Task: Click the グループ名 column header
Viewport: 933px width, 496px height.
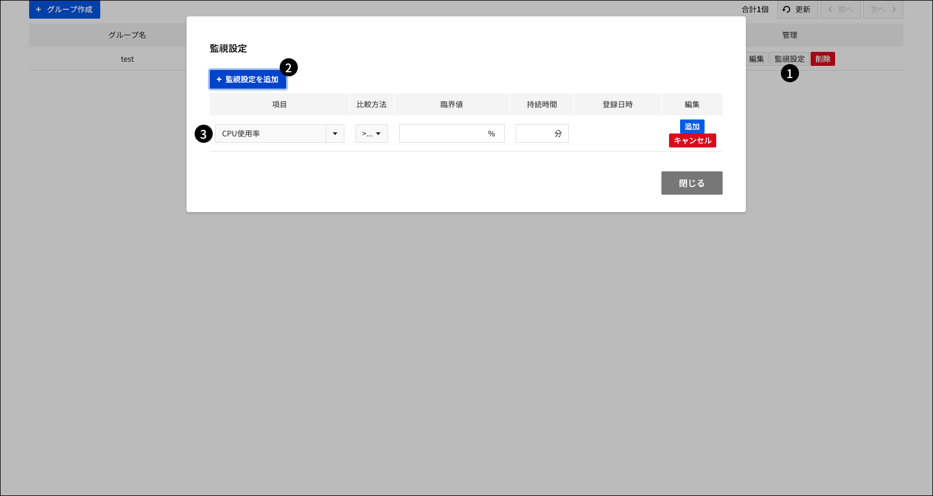Action: click(127, 35)
